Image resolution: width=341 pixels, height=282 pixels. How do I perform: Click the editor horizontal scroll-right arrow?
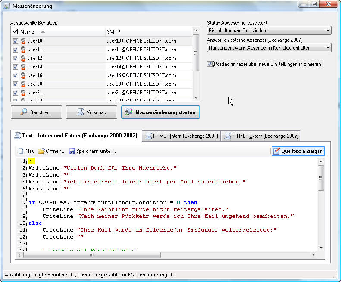(x=313, y=255)
